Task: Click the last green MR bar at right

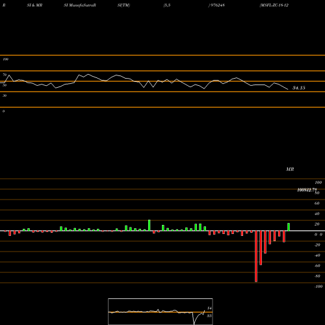Action: (289, 227)
